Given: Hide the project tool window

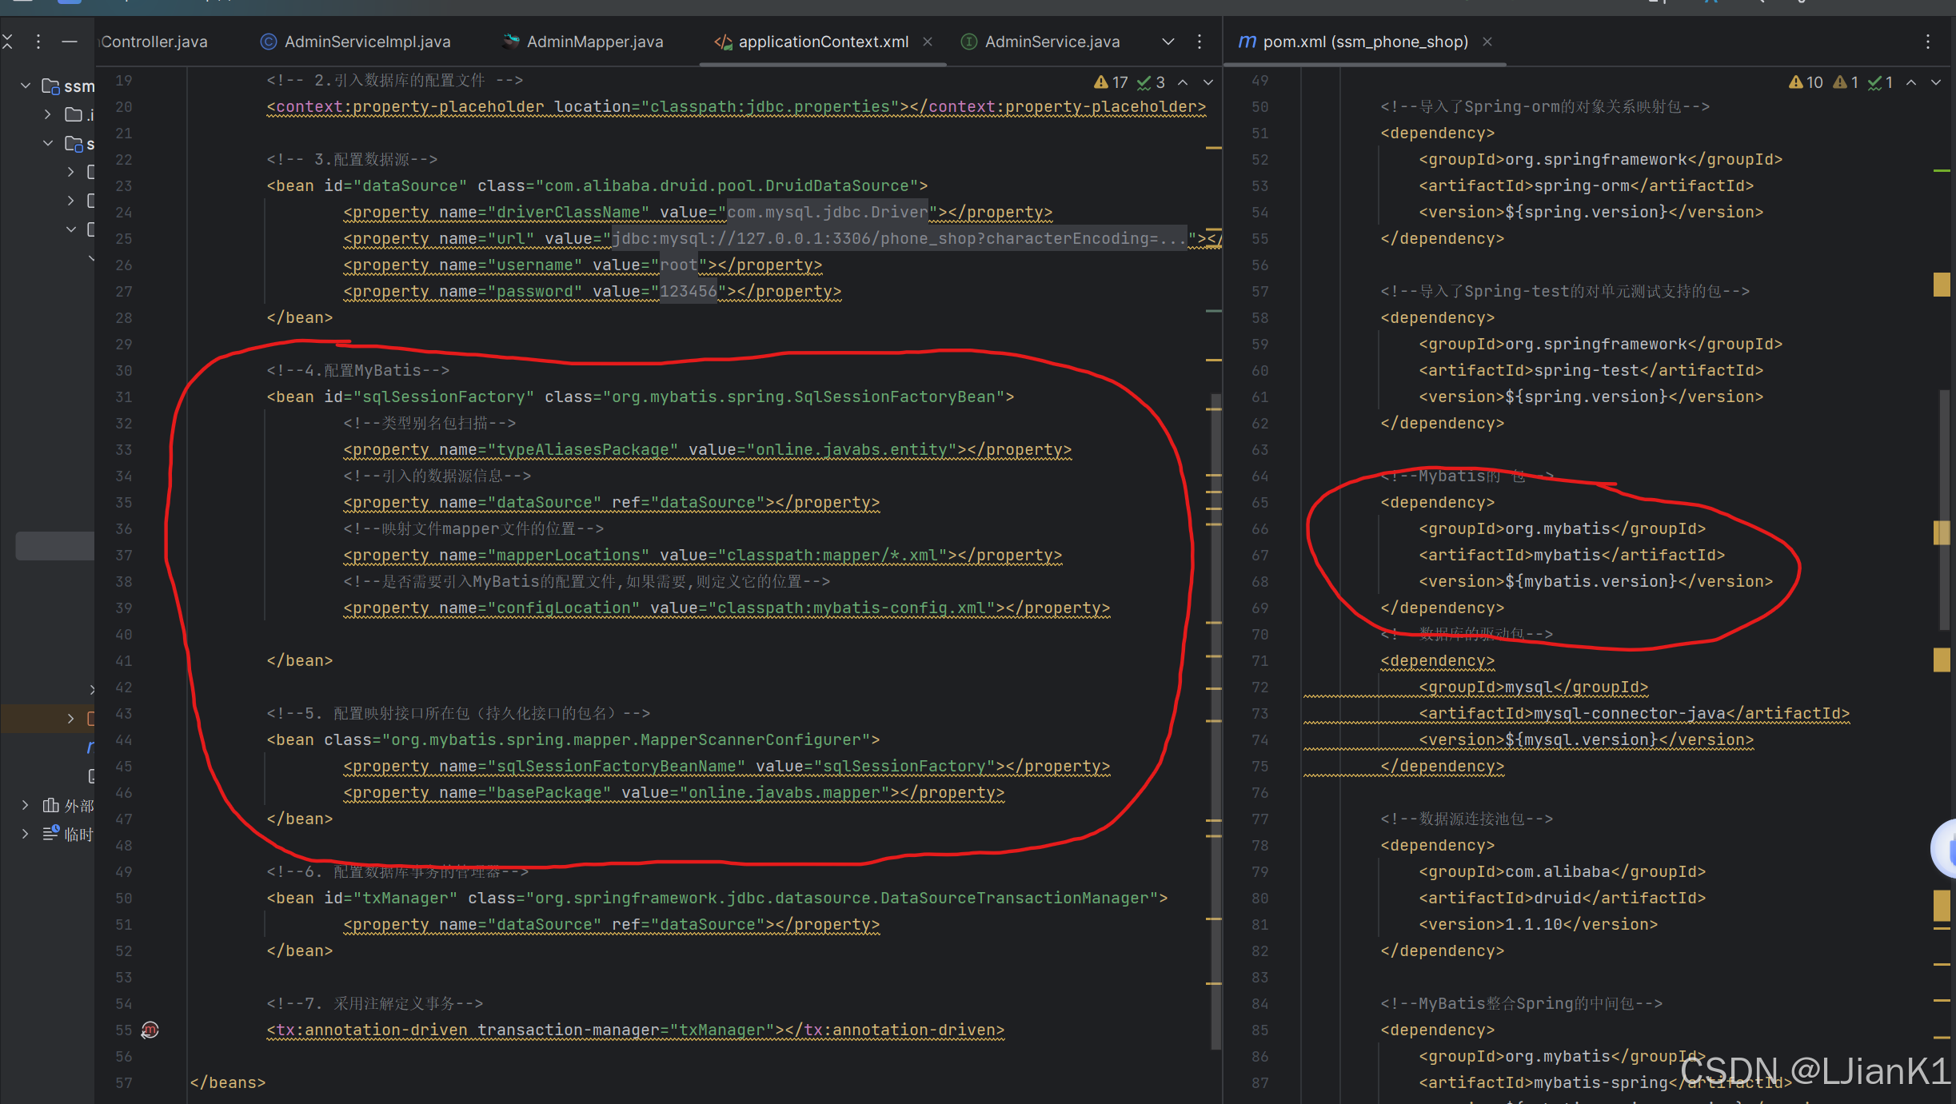Looking at the screenshot, I should point(70,42).
